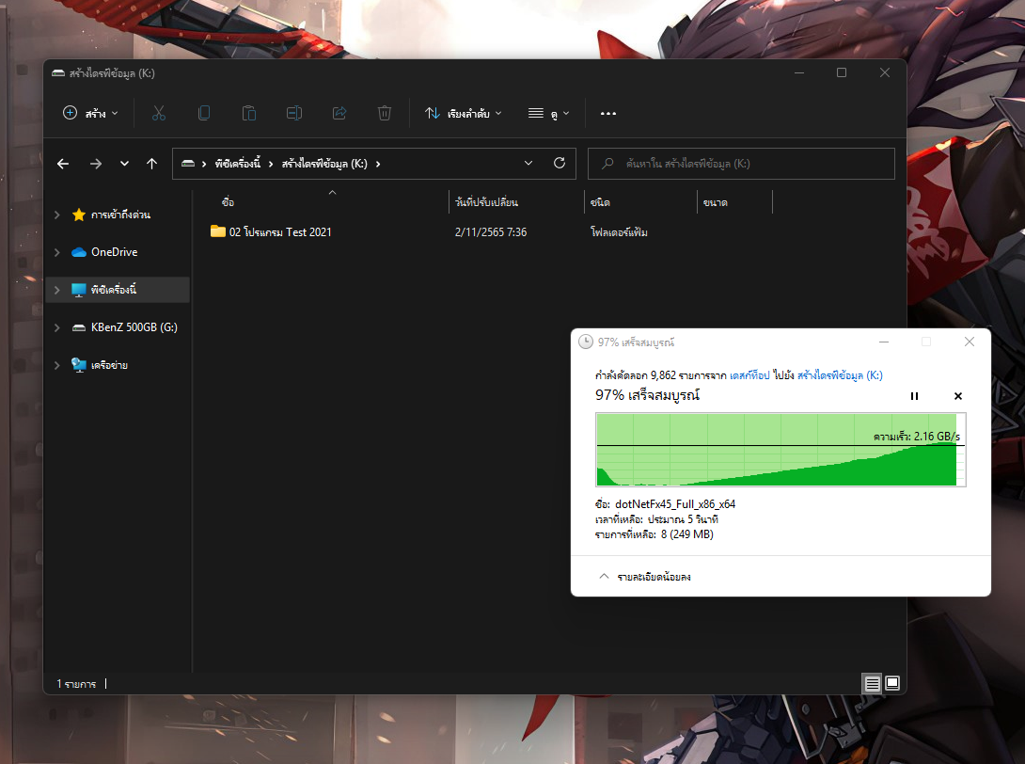
Task: Click the Delete trash icon
Action: click(385, 113)
